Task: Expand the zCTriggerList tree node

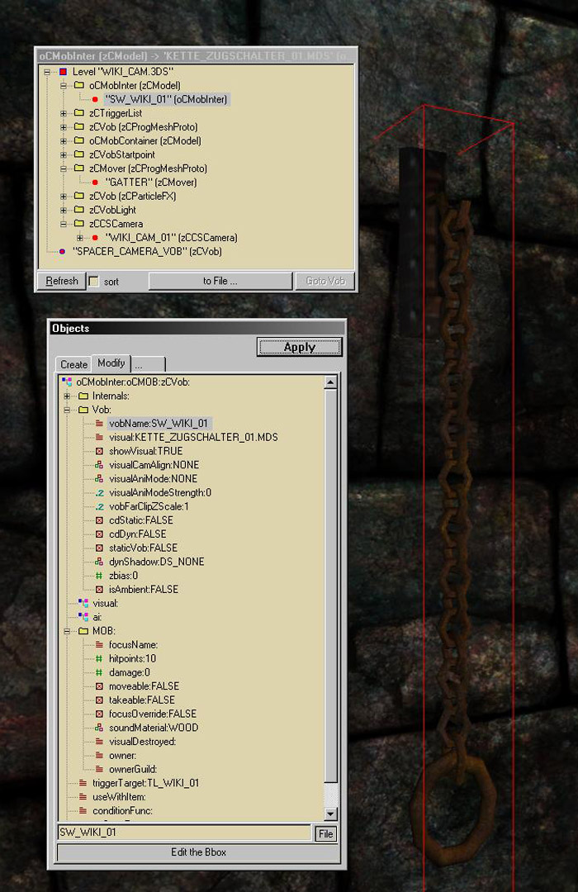Action: (64, 113)
